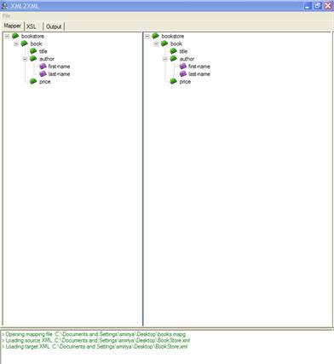Click the source bookstore green node icon
Viewport: 334px width, 364px height.
tap(15, 36)
